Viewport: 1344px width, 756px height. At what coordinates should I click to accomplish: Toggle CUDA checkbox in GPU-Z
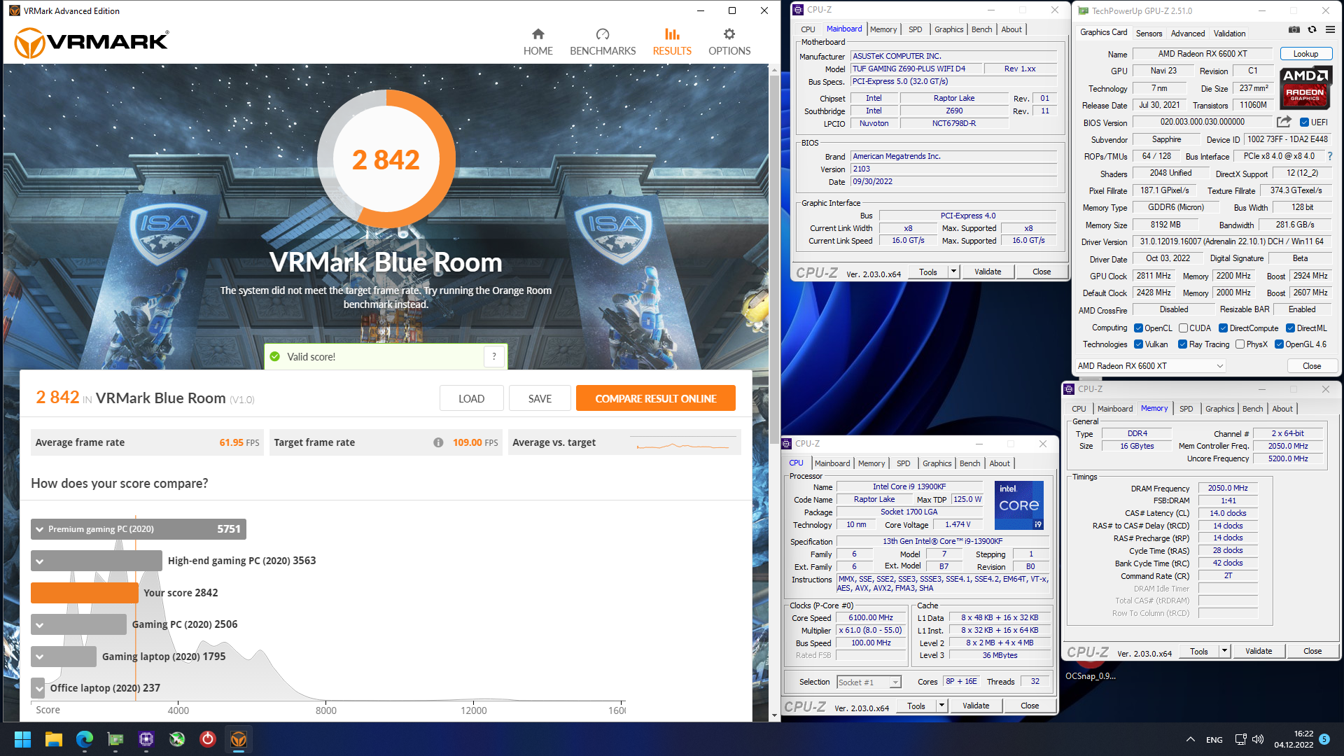point(1183,328)
